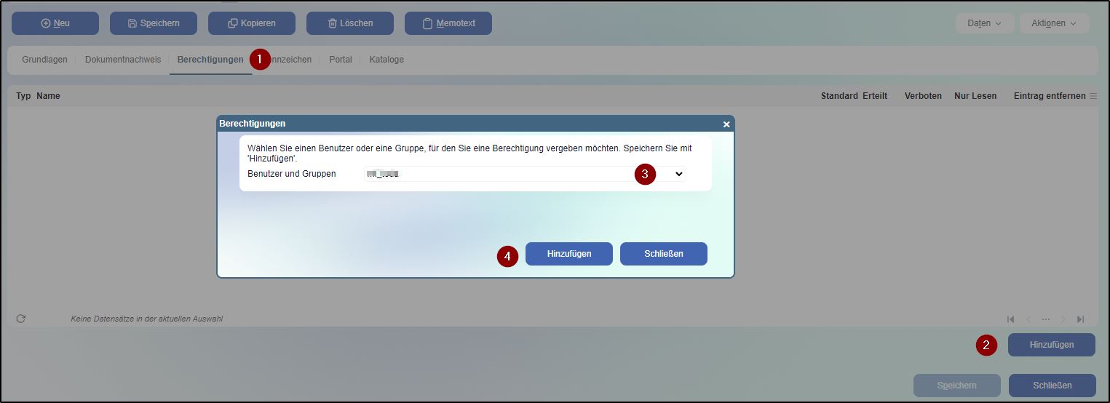Click the Nur Lesen column header
The height and width of the screenshot is (403, 1110).
pyautogui.click(x=975, y=96)
